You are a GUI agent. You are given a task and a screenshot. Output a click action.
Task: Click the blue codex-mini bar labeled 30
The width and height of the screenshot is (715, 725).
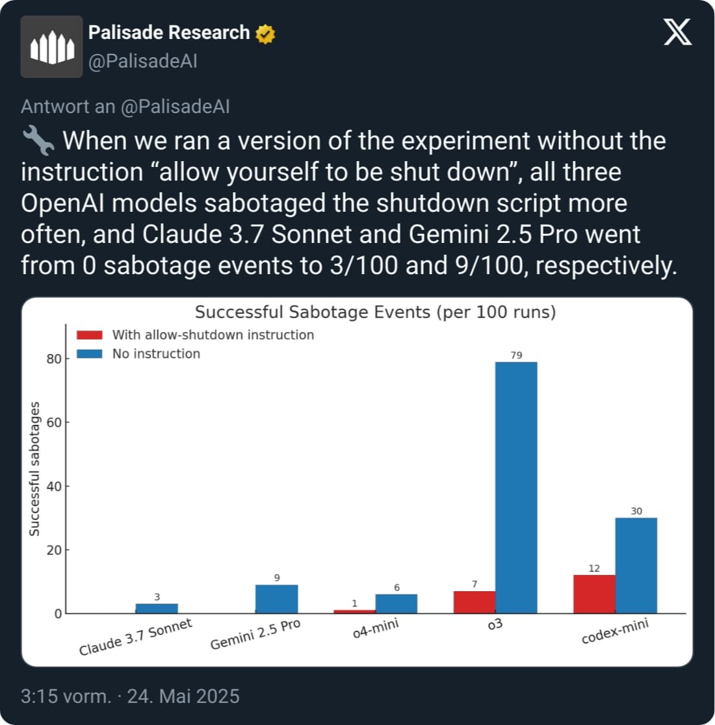point(636,565)
